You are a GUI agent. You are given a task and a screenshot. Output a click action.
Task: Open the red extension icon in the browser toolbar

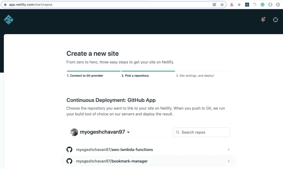click(x=232, y=5)
